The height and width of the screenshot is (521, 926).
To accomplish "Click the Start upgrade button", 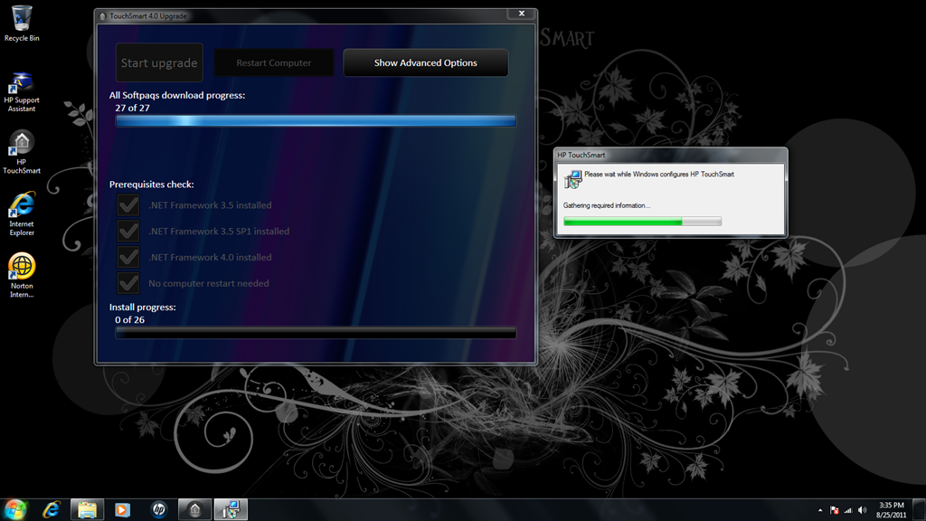I will (159, 62).
